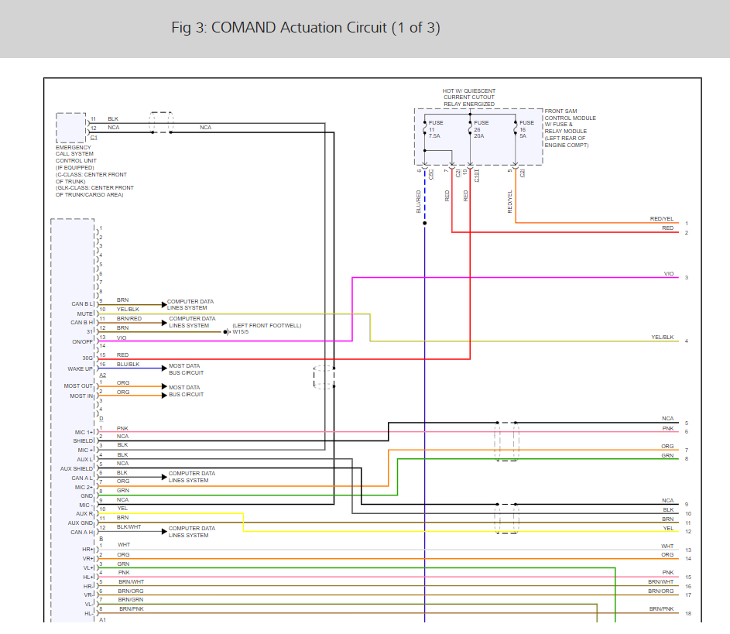Click the VR+ speaker pin label
Viewport: 730px width, 634px height.
pos(88,559)
